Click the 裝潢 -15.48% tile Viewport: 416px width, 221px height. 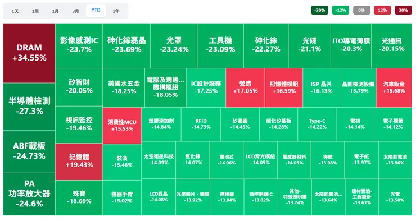click(x=122, y=162)
